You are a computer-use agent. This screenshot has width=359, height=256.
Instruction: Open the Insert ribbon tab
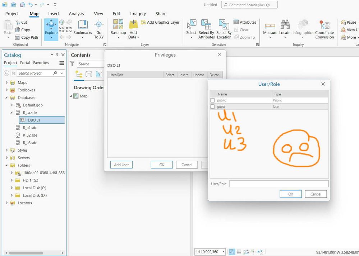click(54, 14)
